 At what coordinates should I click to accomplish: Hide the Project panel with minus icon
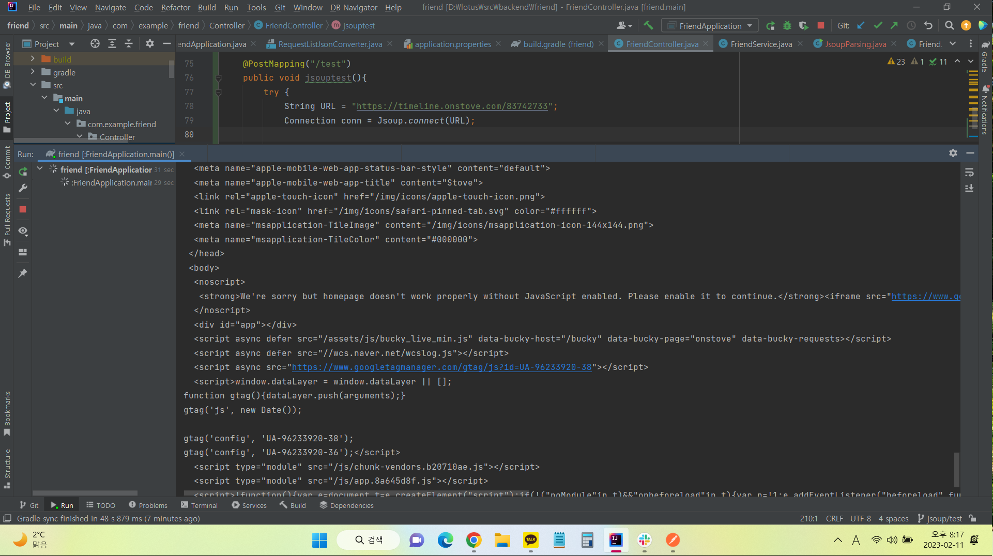click(166, 44)
